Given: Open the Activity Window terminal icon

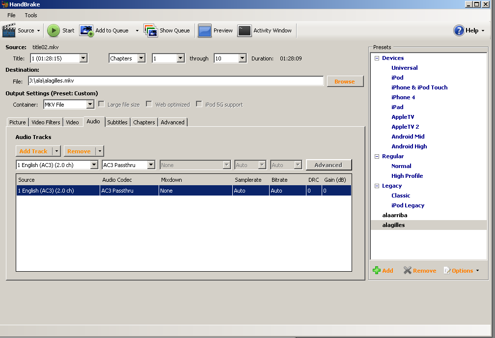Looking at the screenshot, I should pyautogui.click(x=245, y=30).
